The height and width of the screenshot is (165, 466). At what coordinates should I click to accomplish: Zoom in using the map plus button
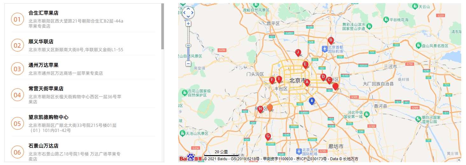tap(188, 24)
